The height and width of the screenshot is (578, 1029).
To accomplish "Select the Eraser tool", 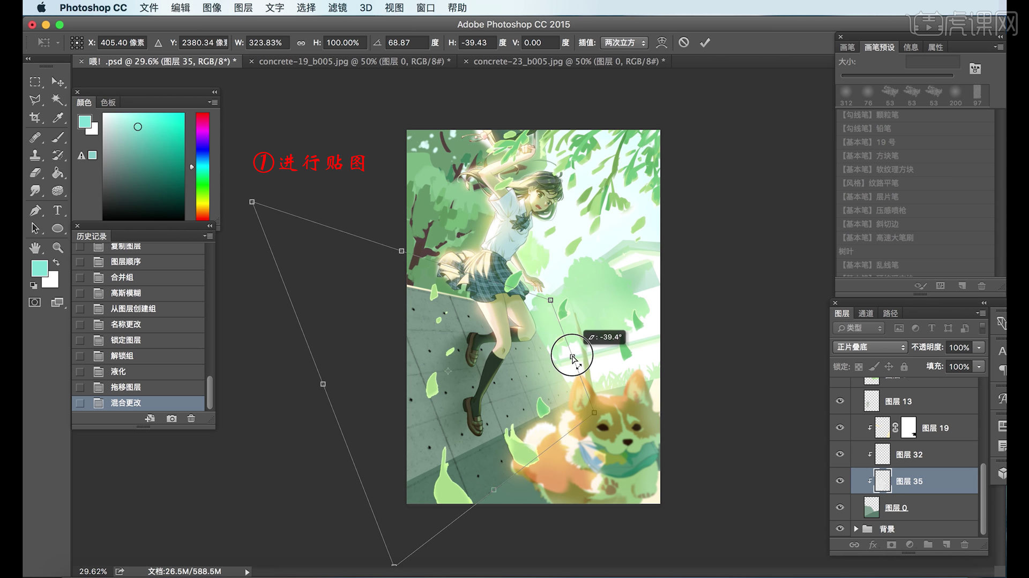I will pos(35,173).
